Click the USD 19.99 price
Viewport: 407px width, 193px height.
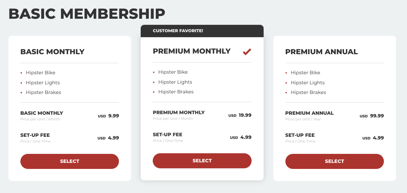[x=240, y=115]
